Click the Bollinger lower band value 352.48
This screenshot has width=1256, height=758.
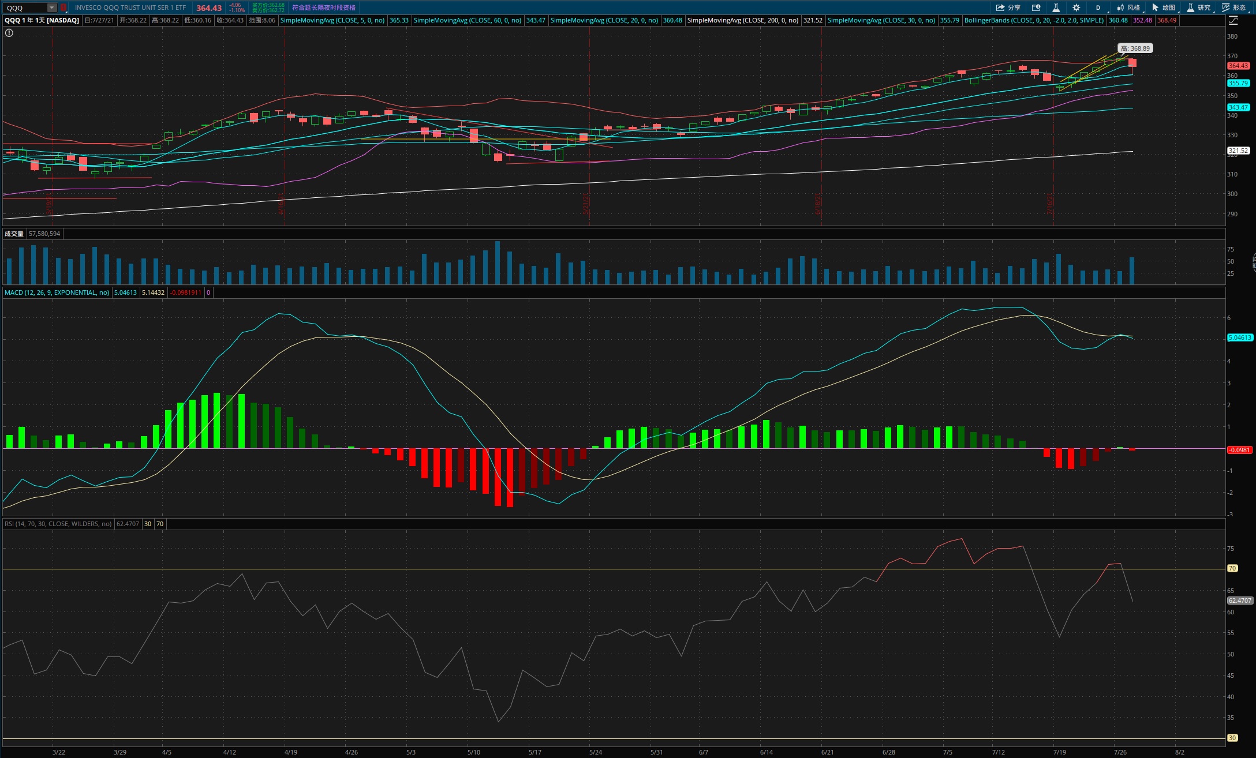(1142, 20)
